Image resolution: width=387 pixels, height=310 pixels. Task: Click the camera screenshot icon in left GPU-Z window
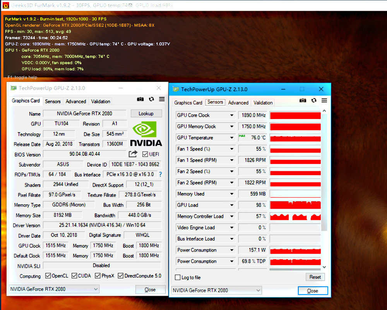tap(140, 99)
